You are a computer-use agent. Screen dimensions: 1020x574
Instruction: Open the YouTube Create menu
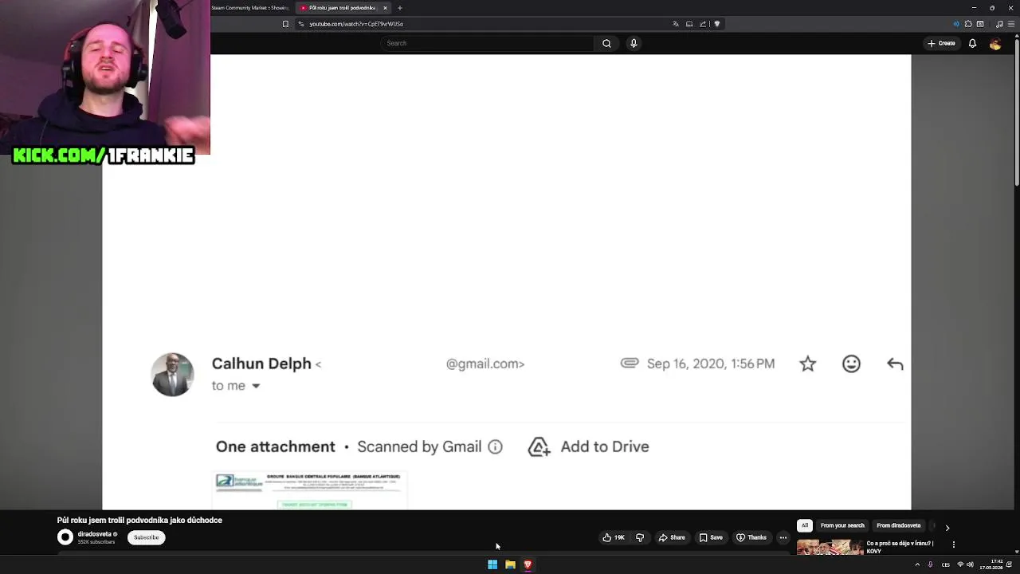[941, 43]
